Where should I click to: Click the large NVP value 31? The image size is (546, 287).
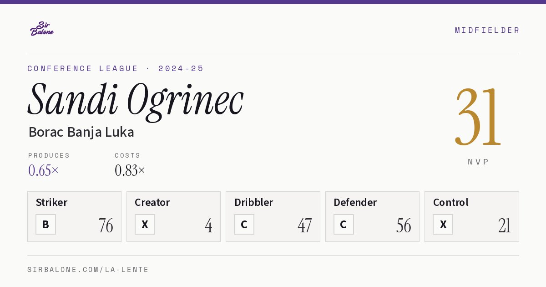[478, 117]
